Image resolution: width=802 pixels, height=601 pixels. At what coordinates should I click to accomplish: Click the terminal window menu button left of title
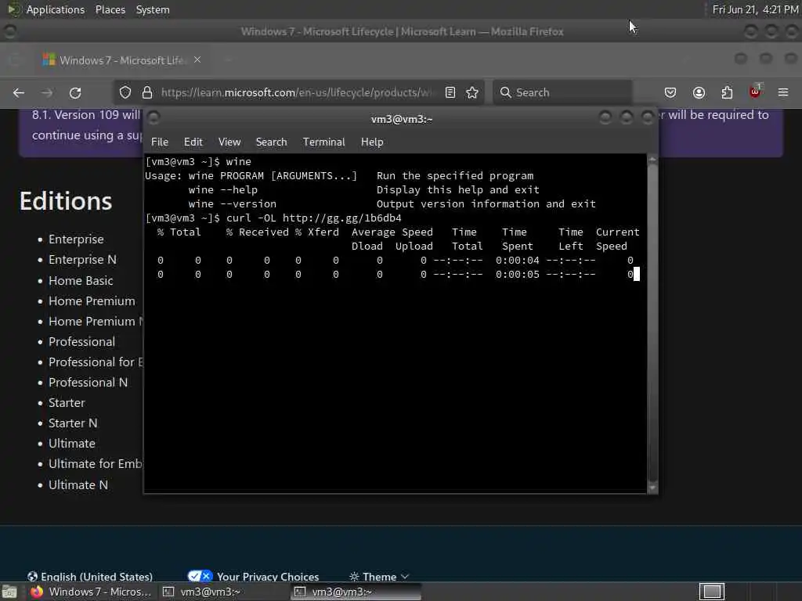[x=154, y=118]
